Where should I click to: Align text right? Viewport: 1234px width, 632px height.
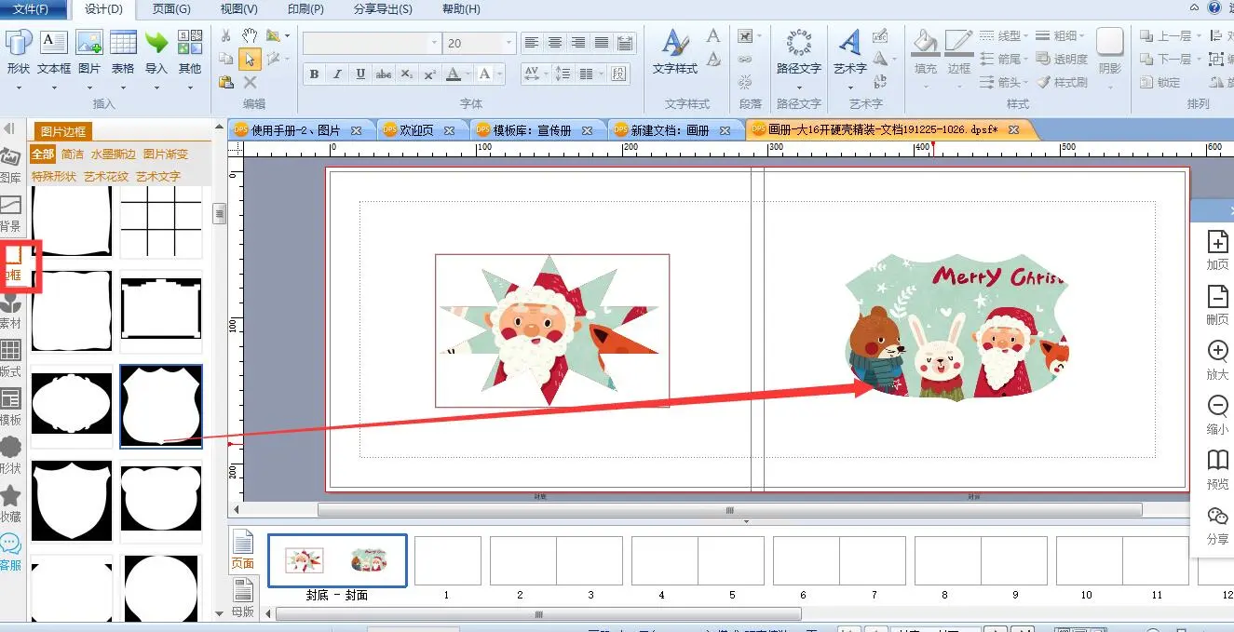click(578, 43)
